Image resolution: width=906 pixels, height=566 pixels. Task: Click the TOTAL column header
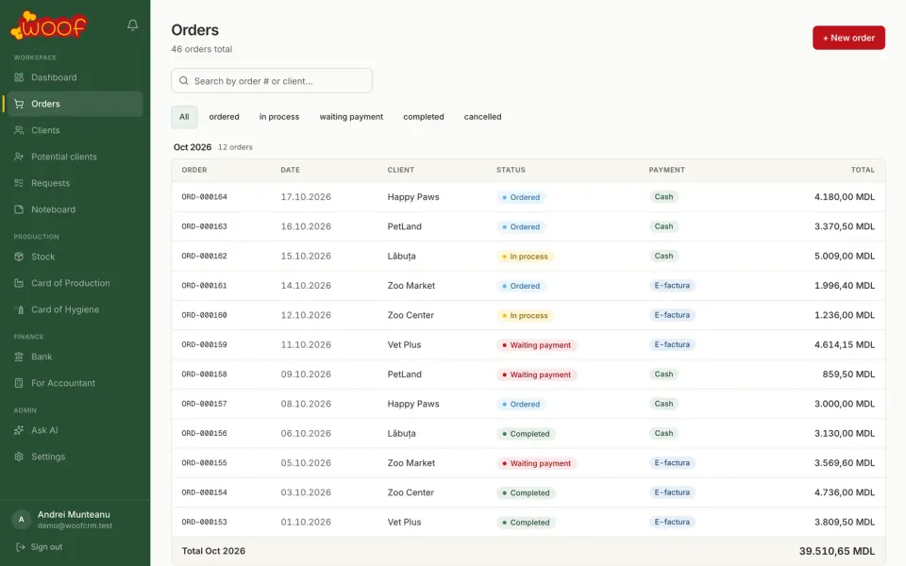pyautogui.click(x=863, y=170)
